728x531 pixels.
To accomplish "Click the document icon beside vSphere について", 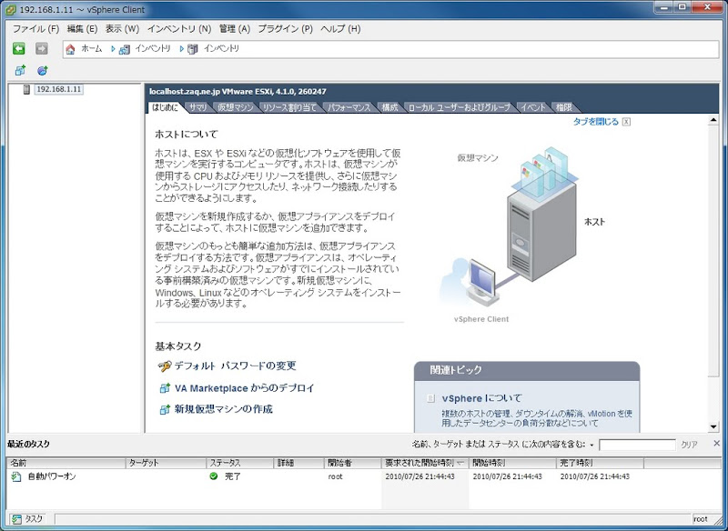I will (x=430, y=398).
